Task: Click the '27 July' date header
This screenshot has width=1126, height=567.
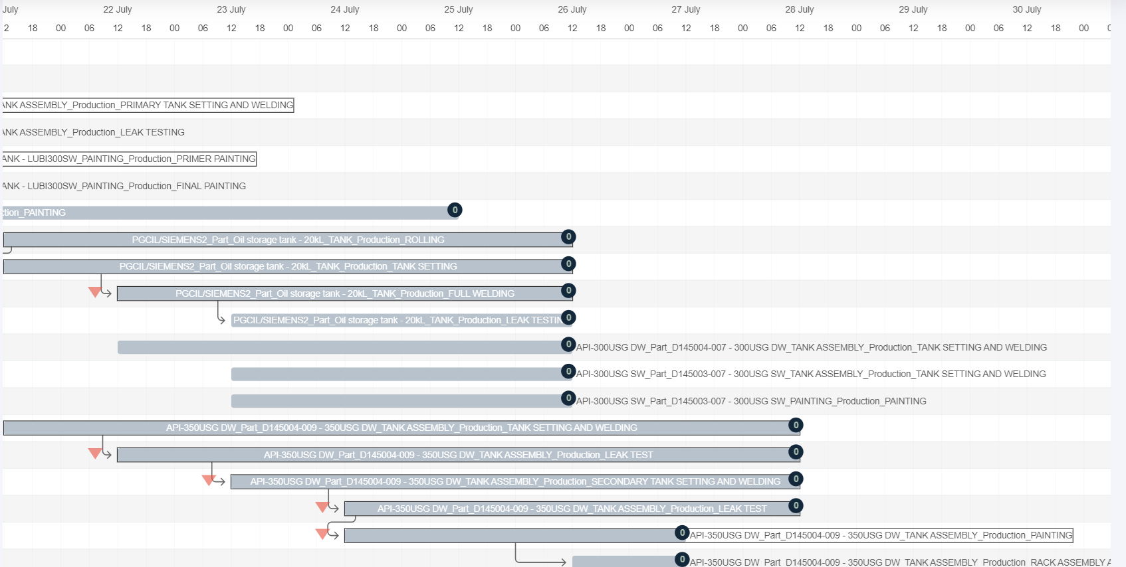Action: (x=686, y=9)
